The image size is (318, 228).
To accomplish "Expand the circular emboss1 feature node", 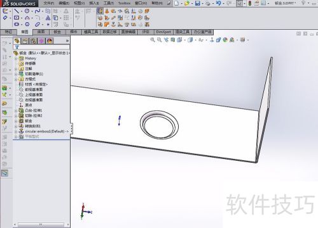I will [16, 131].
